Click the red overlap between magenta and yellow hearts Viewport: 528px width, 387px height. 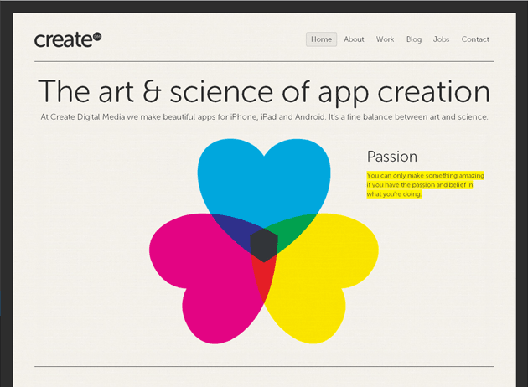[x=263, y=281]
